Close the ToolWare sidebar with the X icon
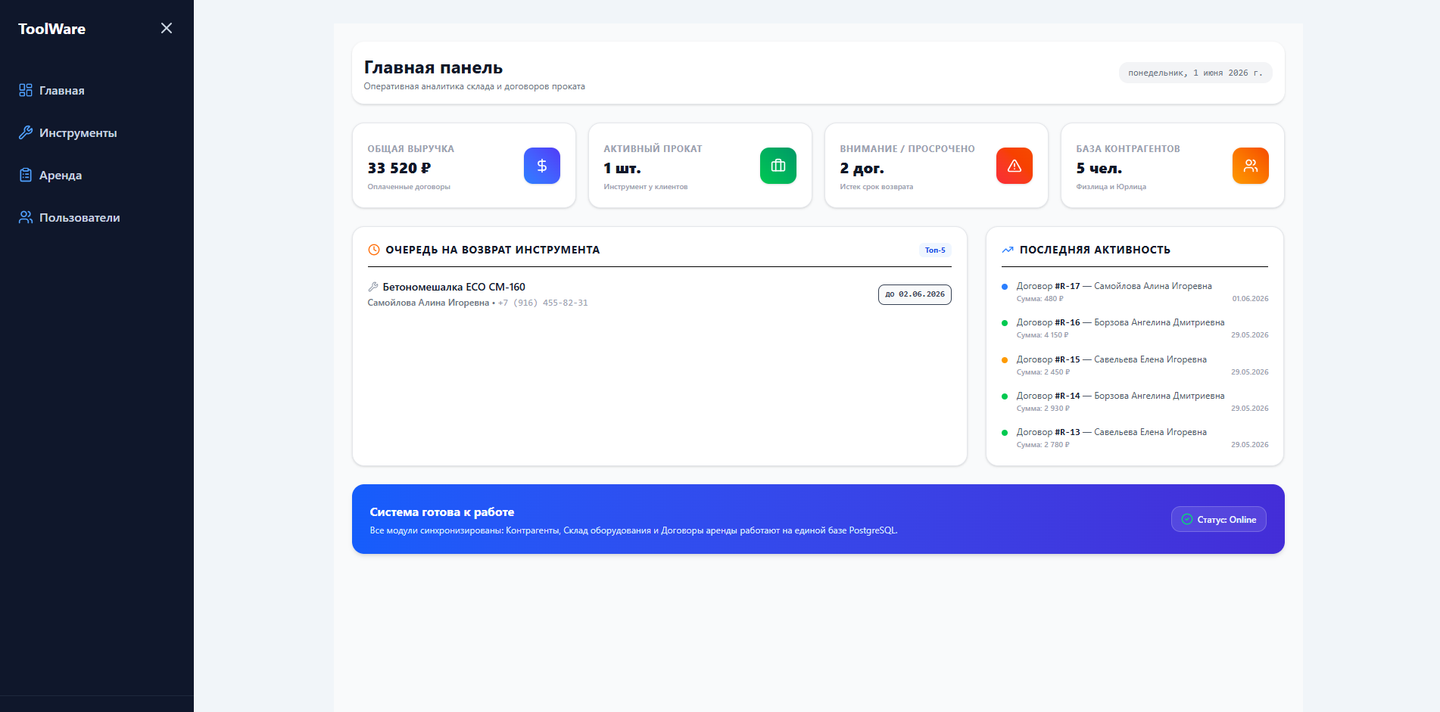Viewport: 1440px width, 712px height. [167, 28]
